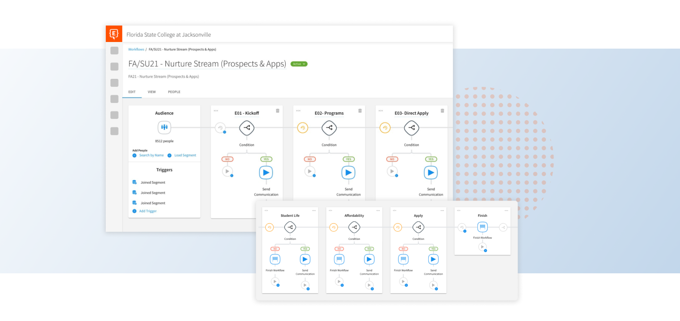This screenshot has height=321, width=680.
Task: Open the delay timer in Apply card
Action: pyautogui.click(x=398, y=228)
